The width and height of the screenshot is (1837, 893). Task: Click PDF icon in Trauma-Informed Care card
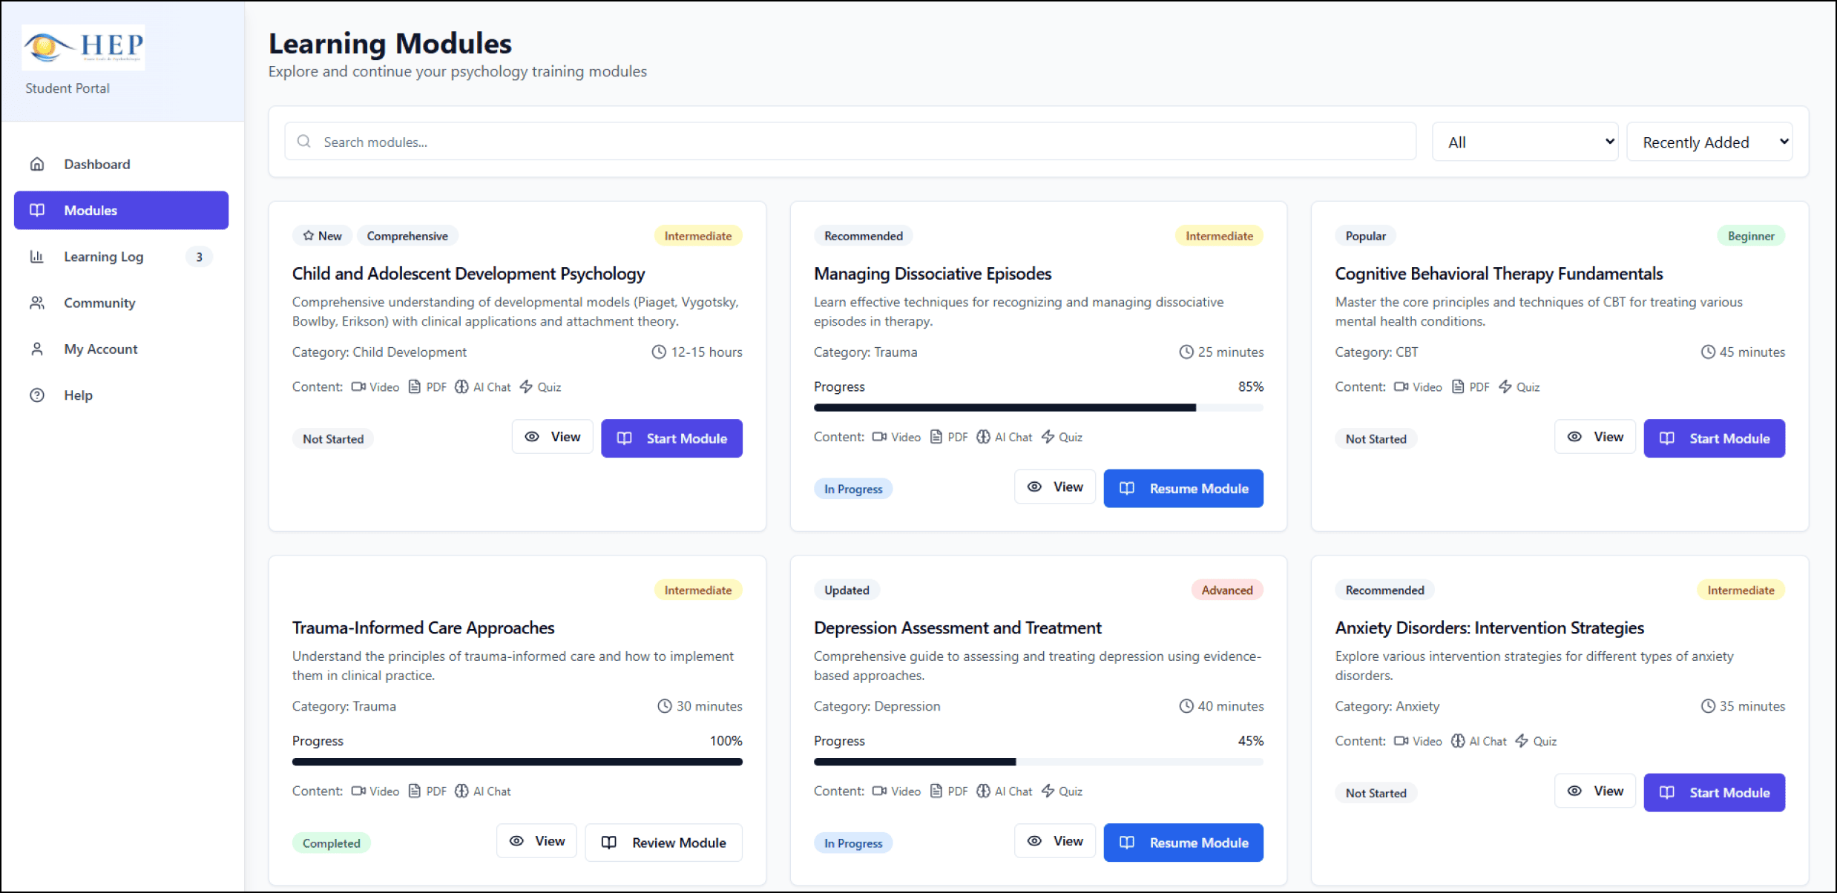pos(415,791)
